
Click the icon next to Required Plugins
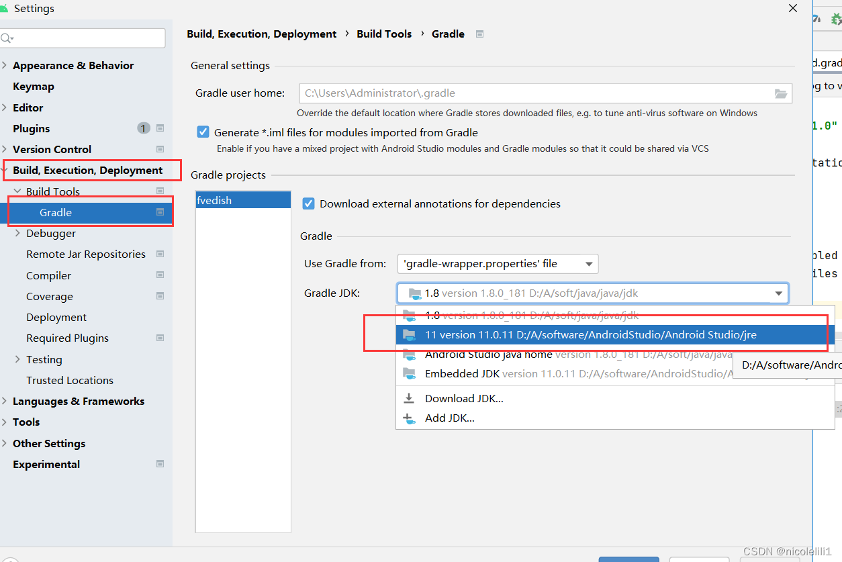[x=160, y=338]
